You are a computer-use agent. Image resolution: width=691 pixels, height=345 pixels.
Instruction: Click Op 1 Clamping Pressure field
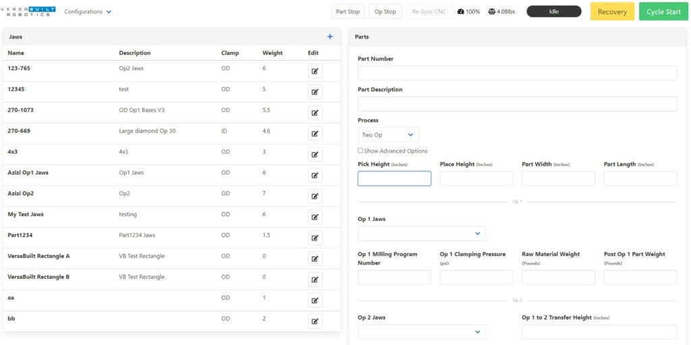476,277
